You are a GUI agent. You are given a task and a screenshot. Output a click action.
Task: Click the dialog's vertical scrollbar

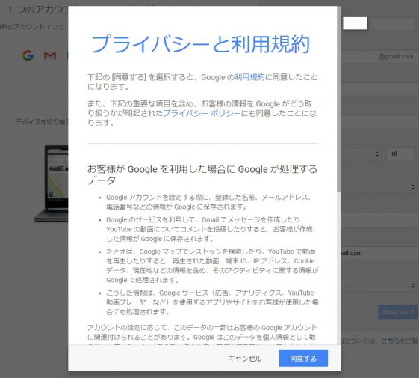(339, 99)
